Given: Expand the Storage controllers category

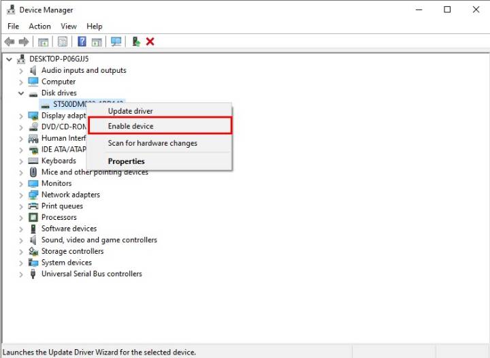Looking at the screenshot, I should point(21,252).
